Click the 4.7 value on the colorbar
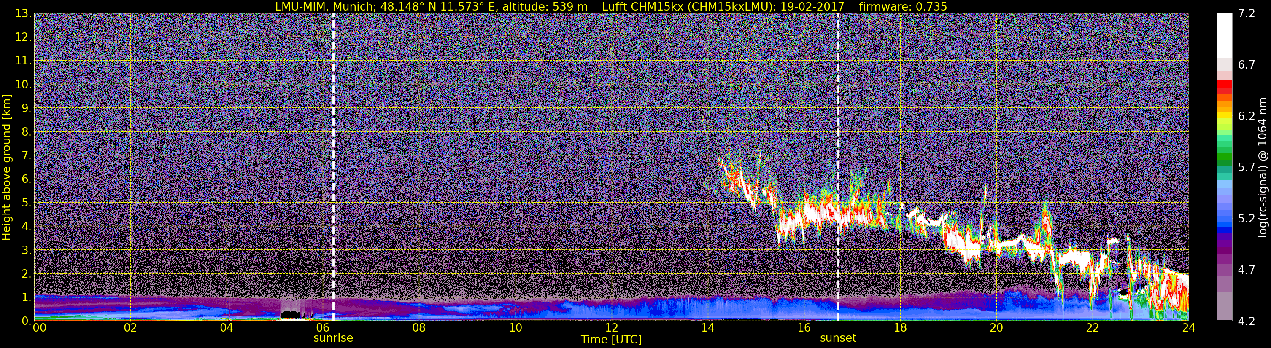The width and height of the screenshot is (1271, 348). coord(1246,270)
